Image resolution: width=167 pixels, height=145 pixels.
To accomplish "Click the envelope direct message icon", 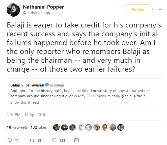I will tap(76, 140).
